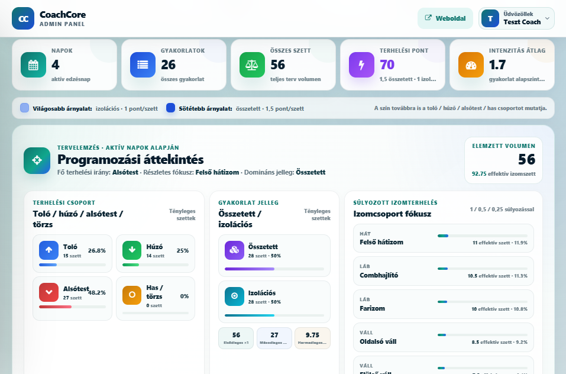Click the T user avatar icon
Screen dimensions: 566x374
click(x=490, y=18)
